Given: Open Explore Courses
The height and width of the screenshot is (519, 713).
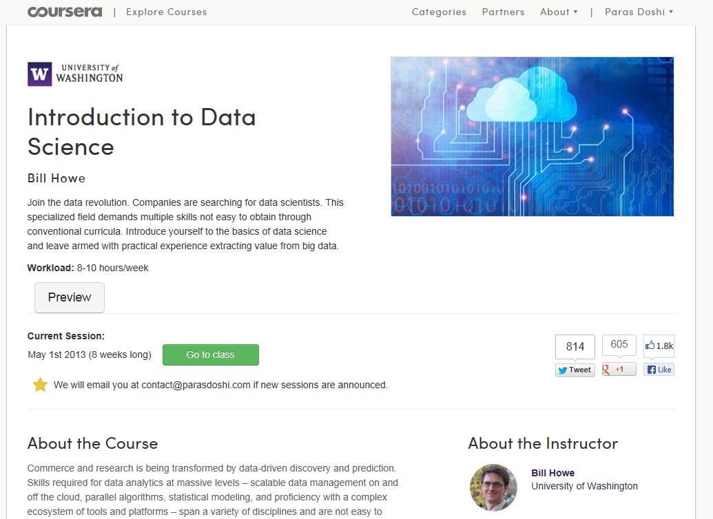Looking at the screenshot, I should click(x=167, y=12).
